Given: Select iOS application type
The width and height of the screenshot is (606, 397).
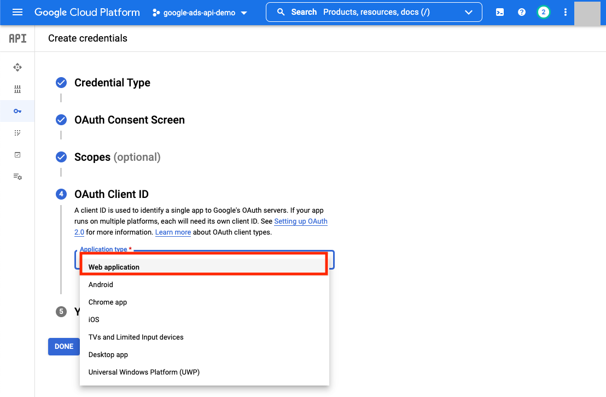Looking at the screenshot, I should [204, 320].
